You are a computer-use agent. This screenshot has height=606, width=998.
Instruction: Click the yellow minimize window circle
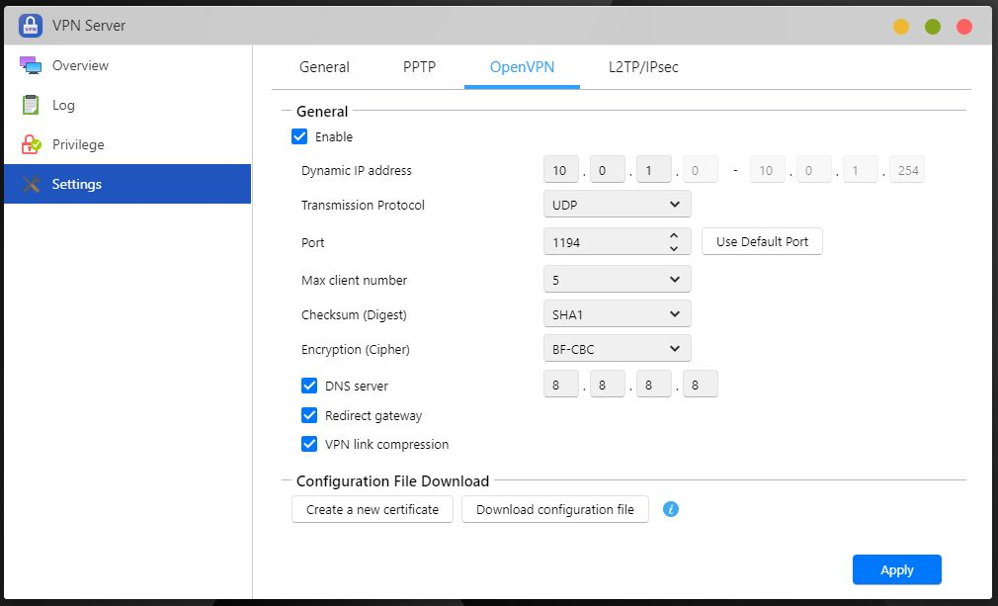[x=901, y=27]
